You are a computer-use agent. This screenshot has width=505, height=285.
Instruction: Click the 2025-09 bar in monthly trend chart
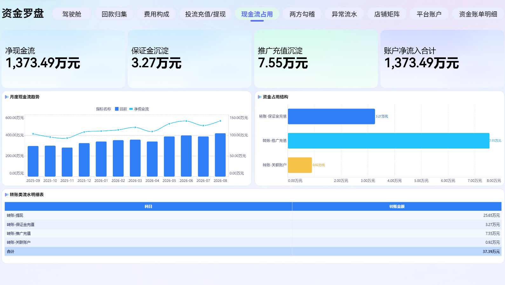click(33, 161)
